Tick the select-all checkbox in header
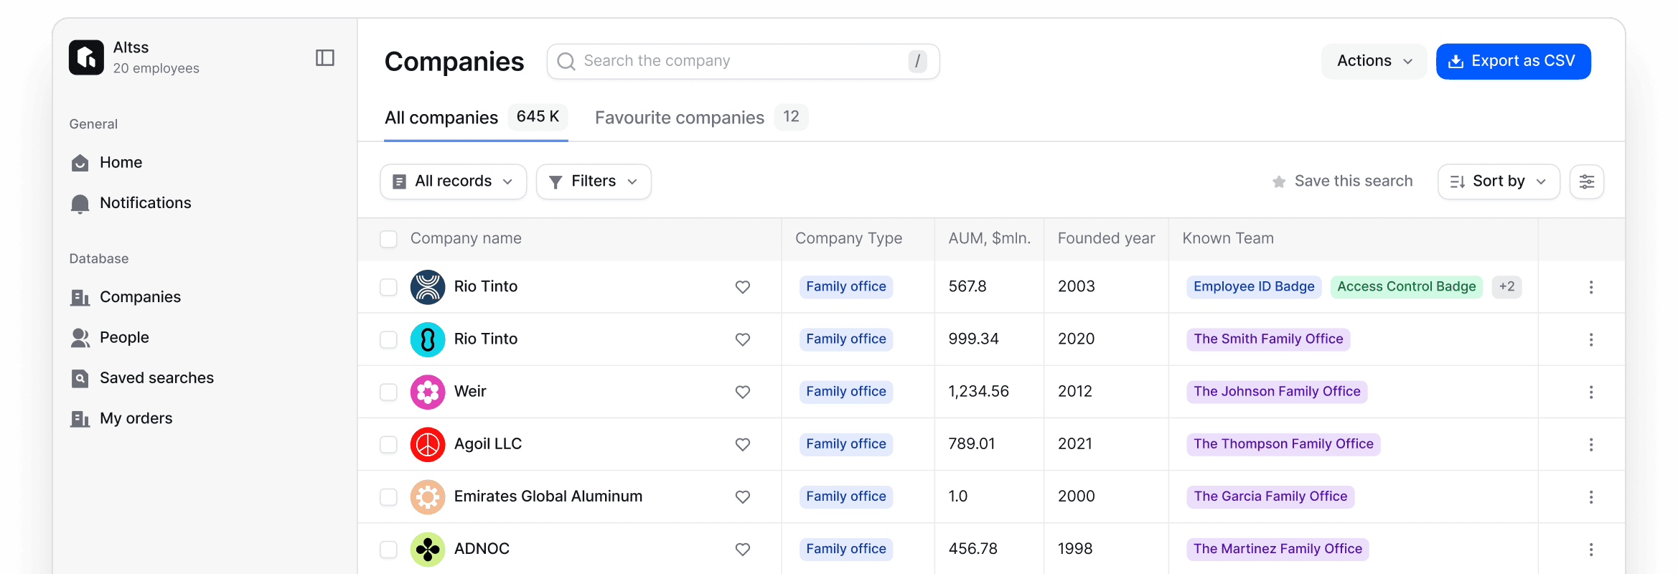1678x574 pixels. [x=388, y=239]
